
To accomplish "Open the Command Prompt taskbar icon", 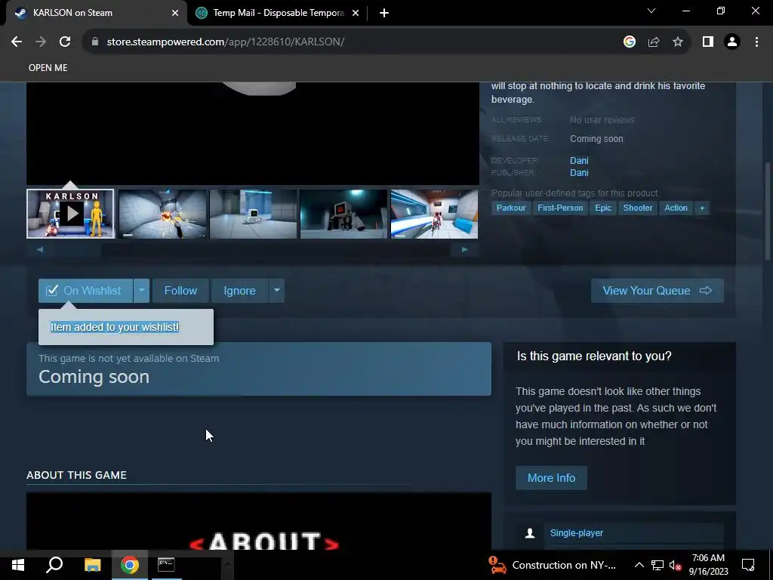I will pos(166,565).
